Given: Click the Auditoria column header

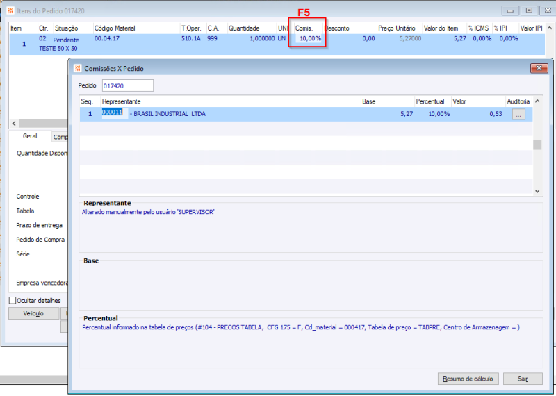Looking at the screenshot, I should (518, 101).
